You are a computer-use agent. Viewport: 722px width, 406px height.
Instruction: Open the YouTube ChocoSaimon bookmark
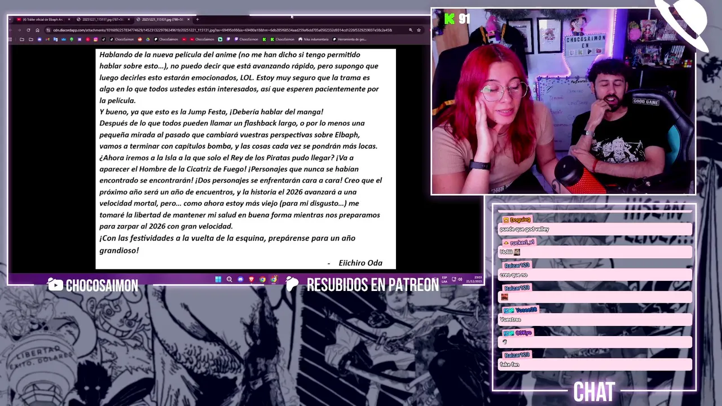tap(202, 39)
